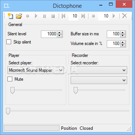The image size is (135, 135).
Task: Click the Pause button in toolbar
Action: point(44,16)
